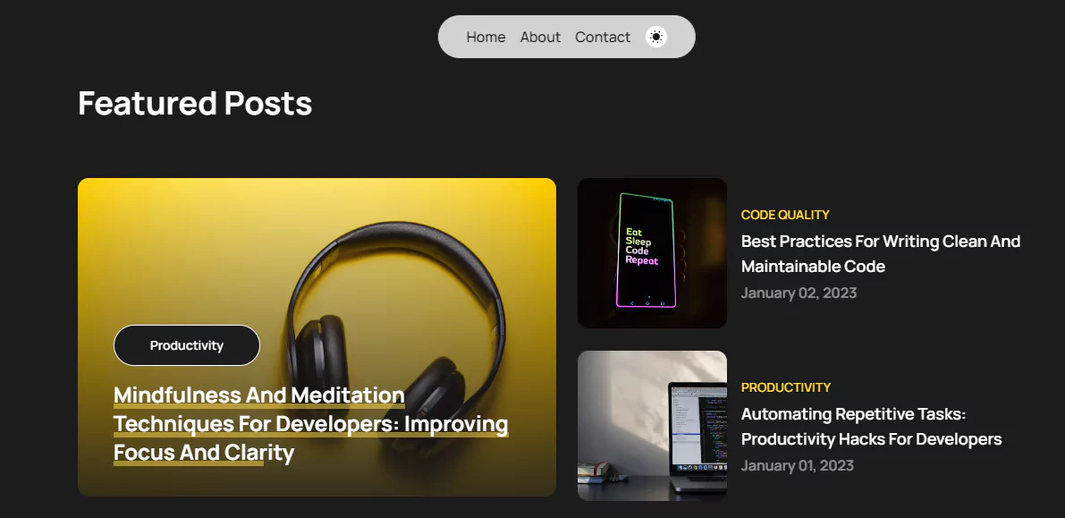
Task: Open the laptop on desk thumbnail
Action: [x=652, y=426]
